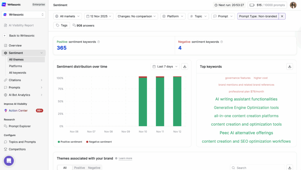This screenshot has height=170, width=301.
Task: Click the Learn more link
Action: tap(125, 158)
